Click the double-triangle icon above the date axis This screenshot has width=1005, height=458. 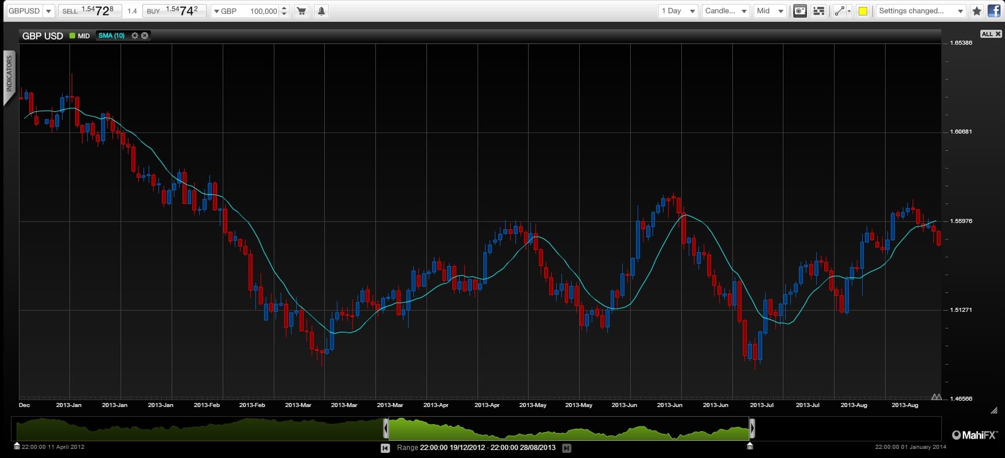click(x=936, y=397)
